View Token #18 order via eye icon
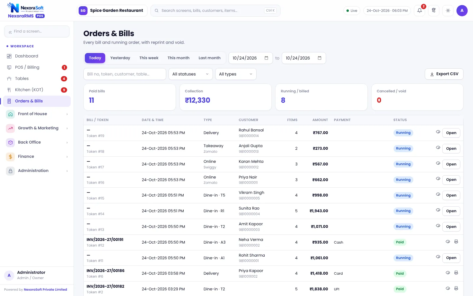The height and width of the screenshot is (296, 473). (x=438, y=148)
